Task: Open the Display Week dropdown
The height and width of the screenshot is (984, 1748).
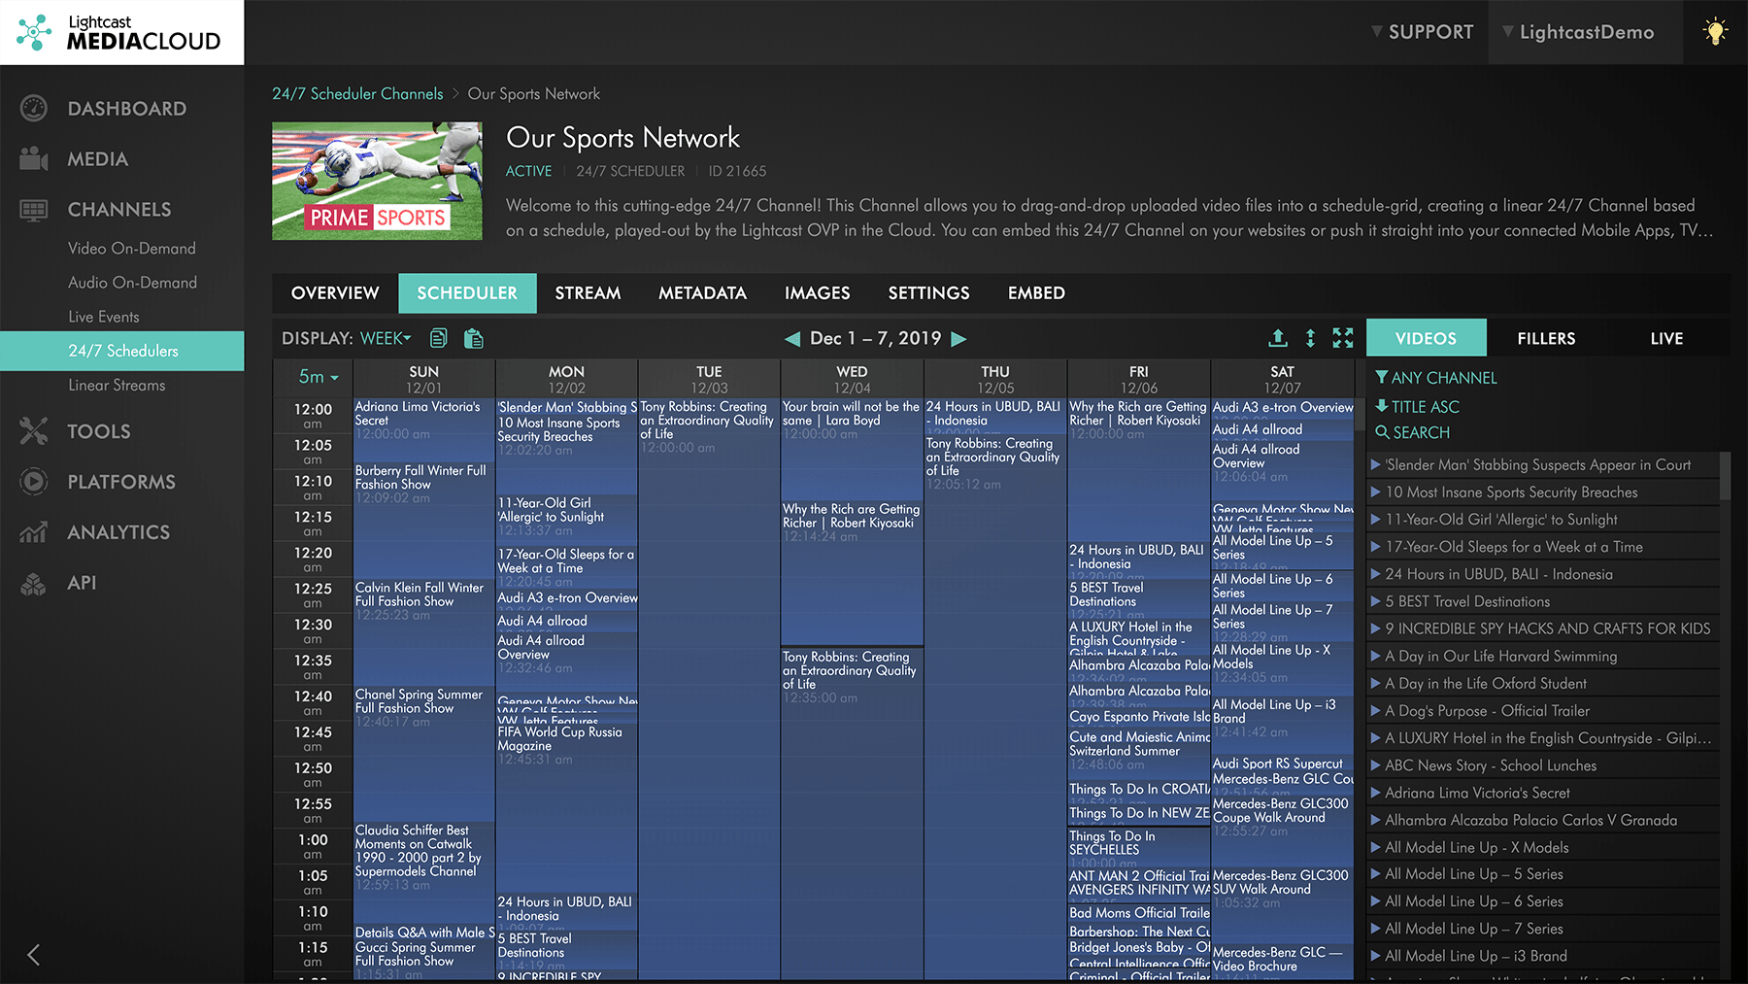Action: click(x=386, y=338)
